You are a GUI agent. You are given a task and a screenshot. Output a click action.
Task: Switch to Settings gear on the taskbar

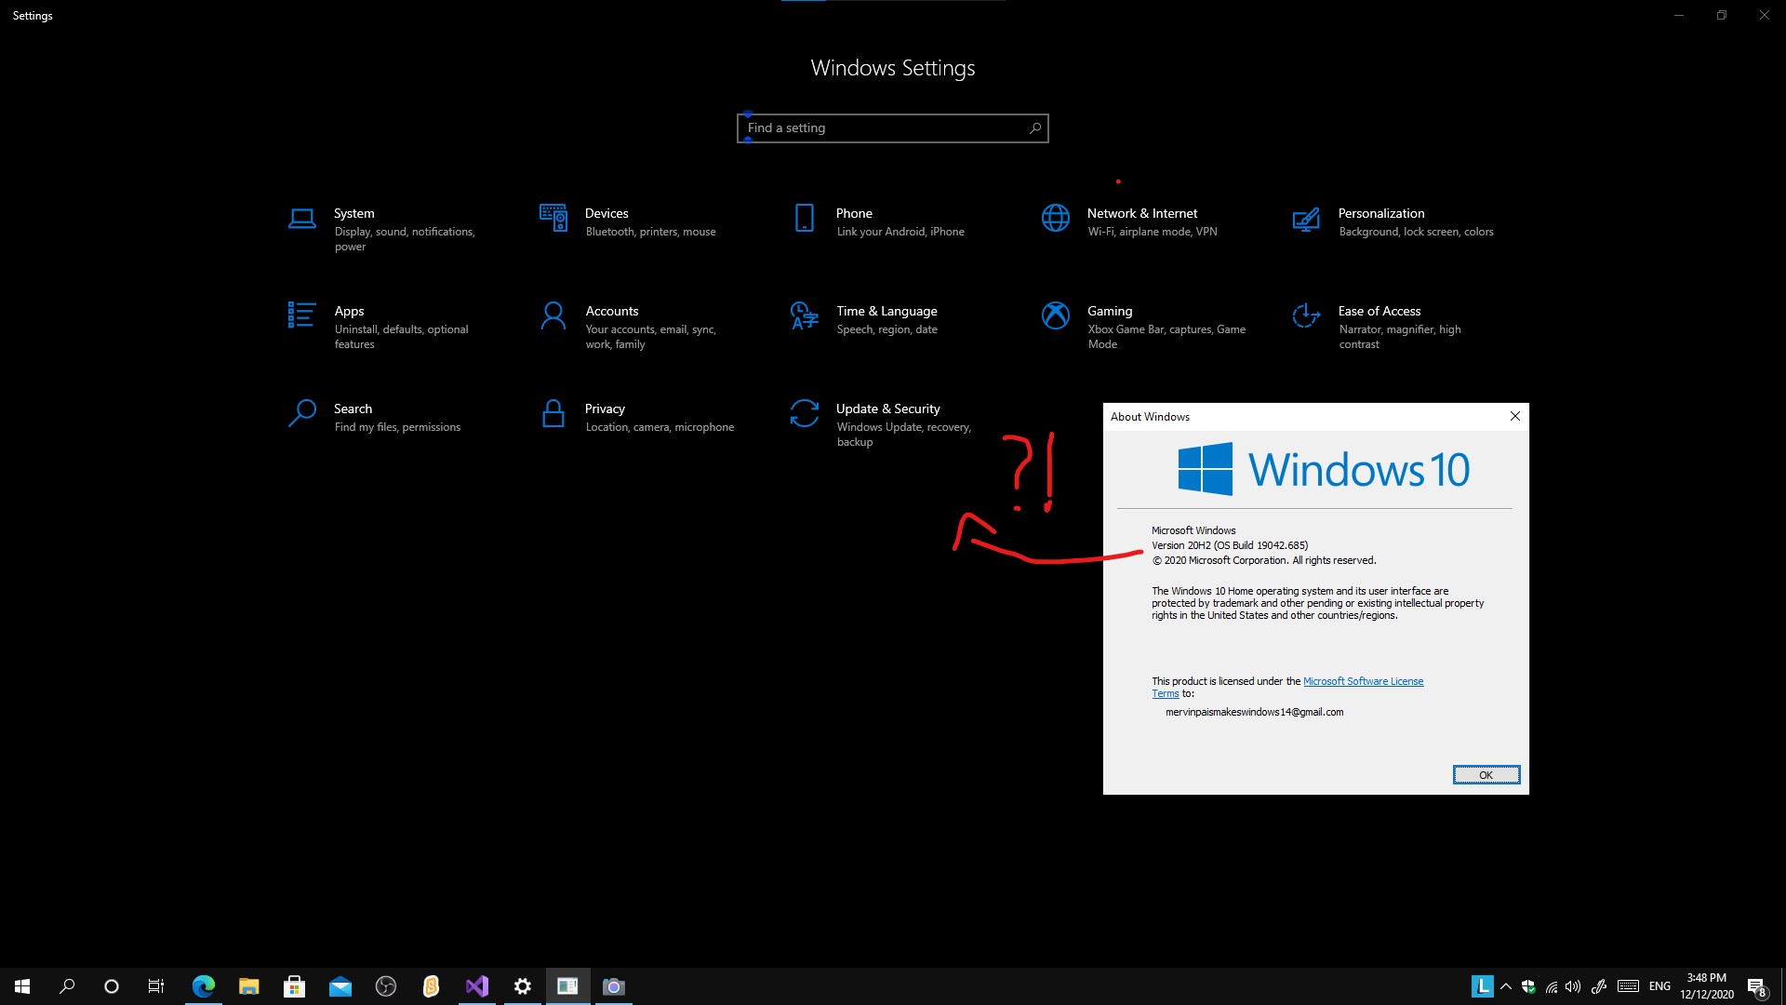coord(522,986)
